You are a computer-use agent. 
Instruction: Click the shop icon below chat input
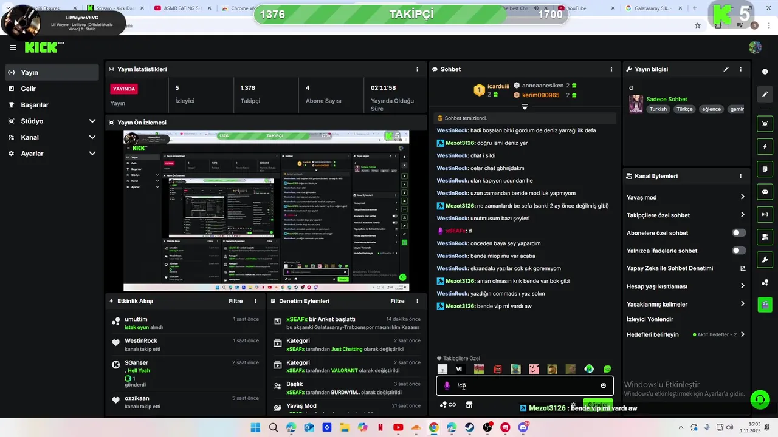pos(469,405)
